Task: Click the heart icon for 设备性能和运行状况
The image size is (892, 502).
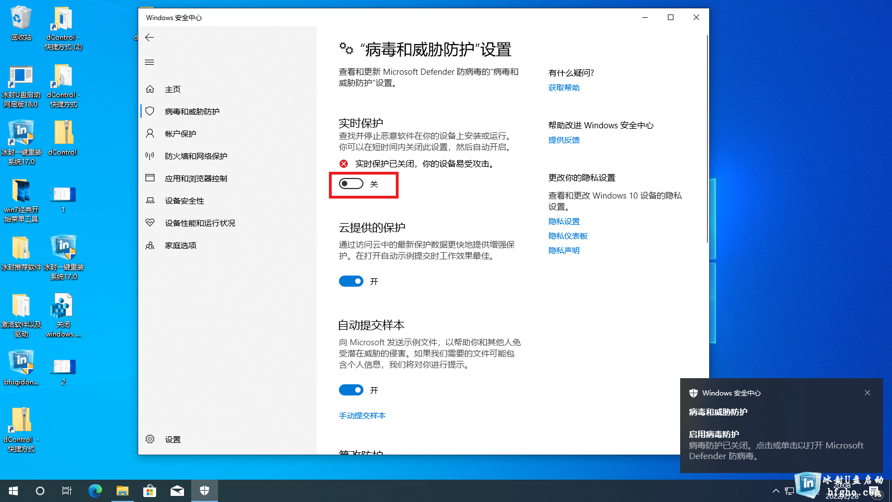Action: 150,223
